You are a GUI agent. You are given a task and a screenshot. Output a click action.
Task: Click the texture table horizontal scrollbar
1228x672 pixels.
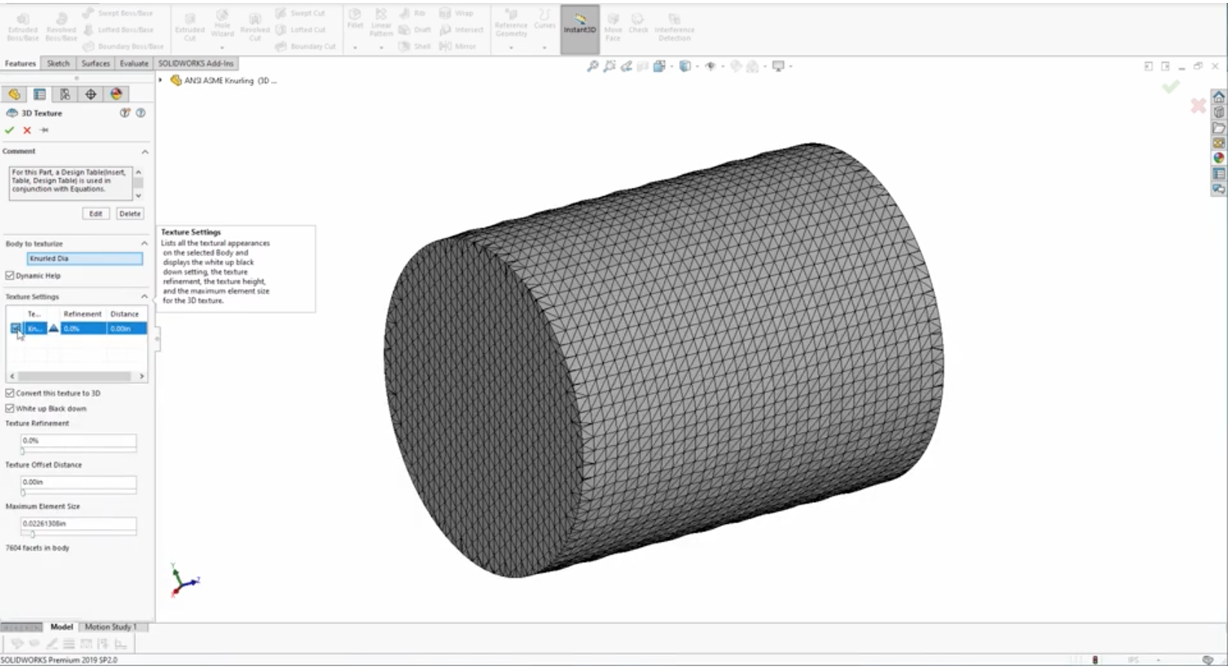pyautogui.click(x=76, y=376)
